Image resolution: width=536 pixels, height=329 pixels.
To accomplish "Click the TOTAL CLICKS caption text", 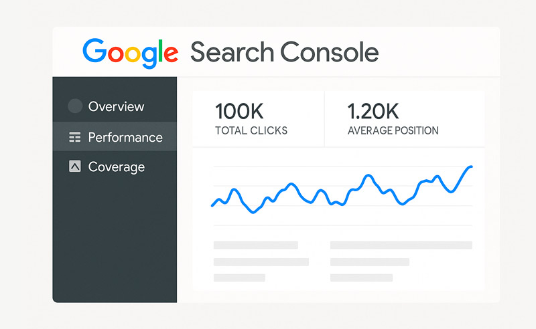I will coord(251,130).
